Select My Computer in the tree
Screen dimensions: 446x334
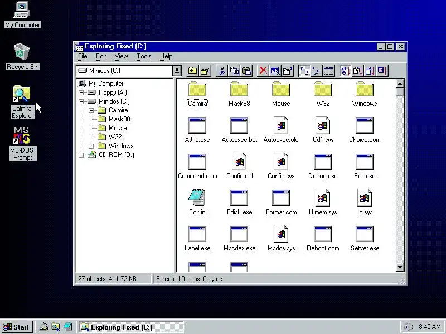106,83
